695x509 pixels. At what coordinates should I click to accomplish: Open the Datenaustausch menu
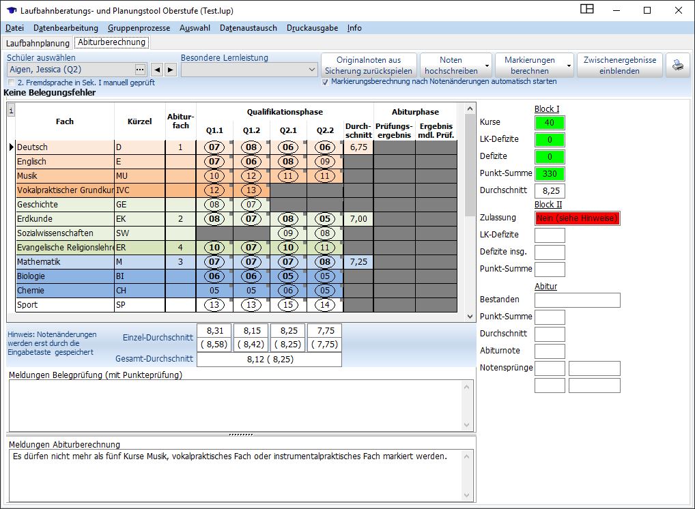pos(249,28)
